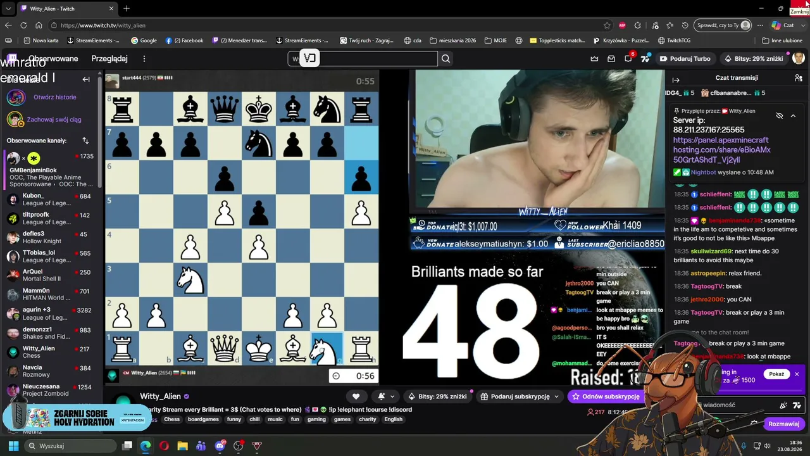The height and width of the screenshot is (456, 810).
Task: Go to browser home page
Action: [x=39, y=25]
